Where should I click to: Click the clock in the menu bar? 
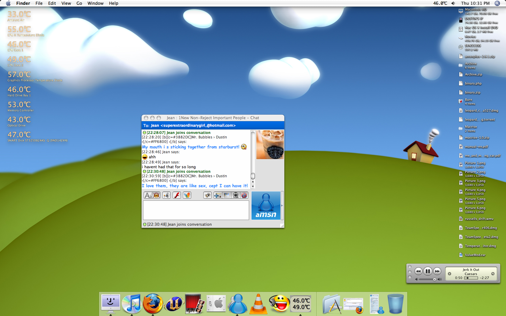(x=475, y=3)
